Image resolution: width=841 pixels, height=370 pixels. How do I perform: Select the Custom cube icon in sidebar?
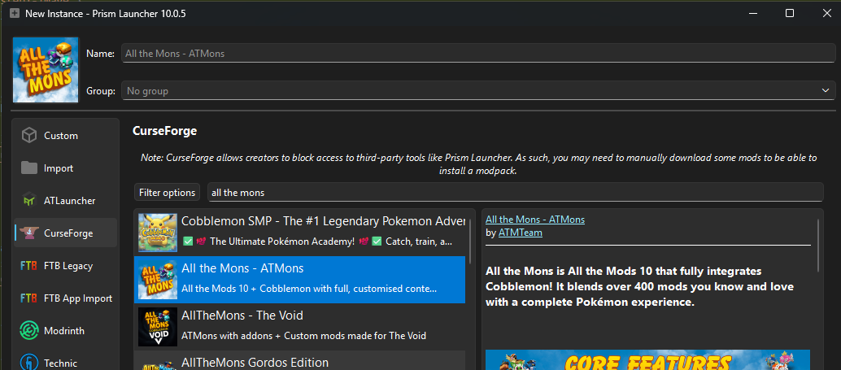(30, 136)
